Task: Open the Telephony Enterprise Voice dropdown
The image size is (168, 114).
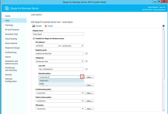Action: 60,61
